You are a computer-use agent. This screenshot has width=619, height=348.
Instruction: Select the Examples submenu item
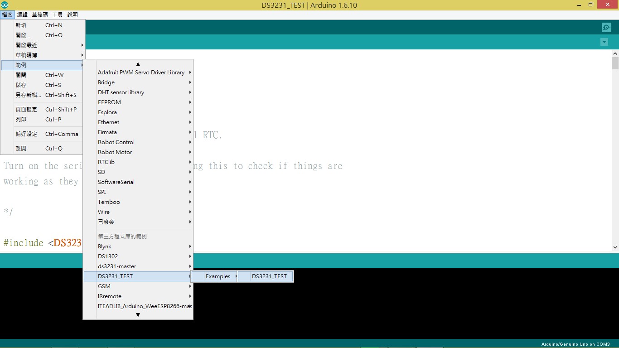point(214,276)
